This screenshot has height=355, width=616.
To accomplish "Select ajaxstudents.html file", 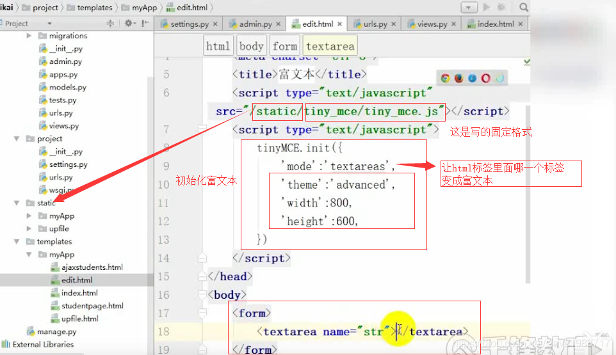I will tap(92, 267).
